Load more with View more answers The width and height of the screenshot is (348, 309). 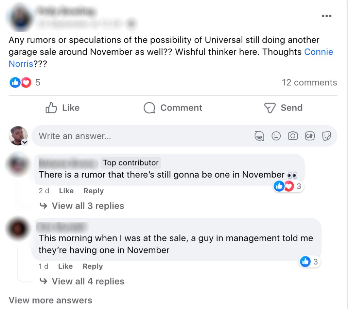pyautogui.click(x=50, y=300)
